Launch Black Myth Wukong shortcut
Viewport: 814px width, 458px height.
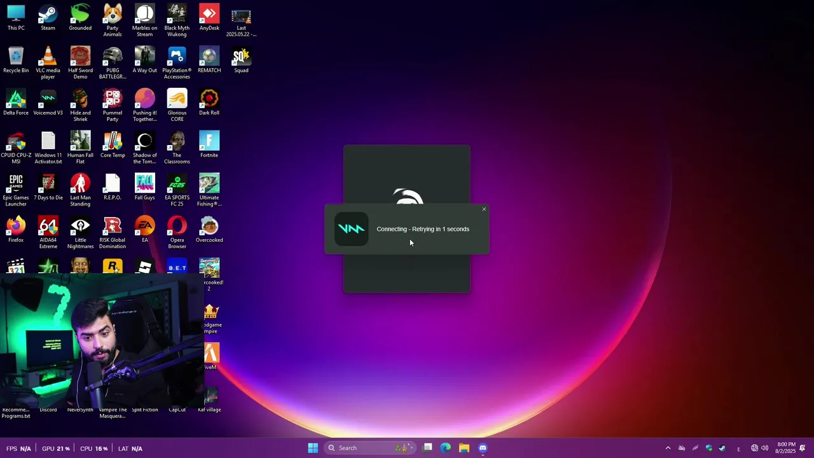177,20
